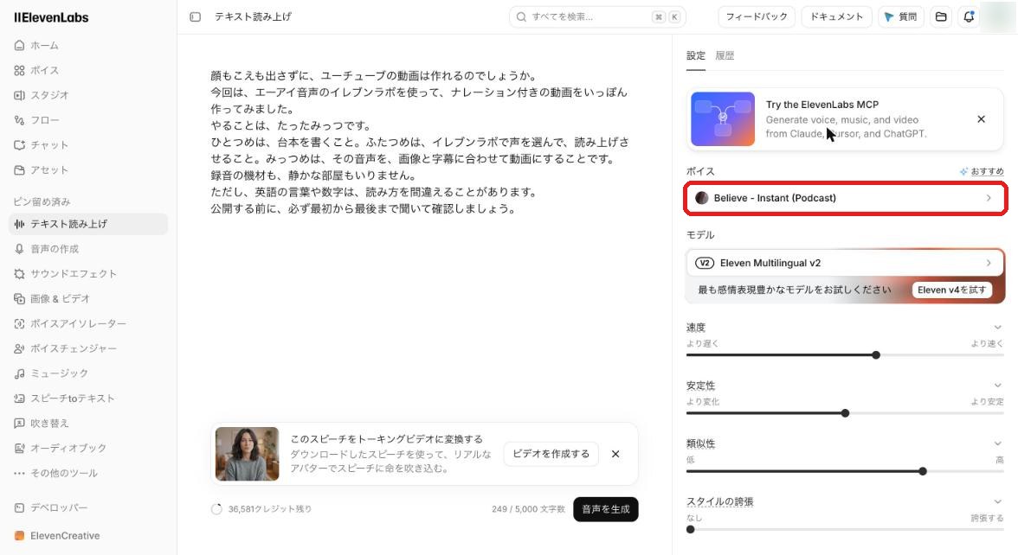Screen dimensions: 1018x555
Task: Click the 類似性 slider handle
Action: [923, 471]
